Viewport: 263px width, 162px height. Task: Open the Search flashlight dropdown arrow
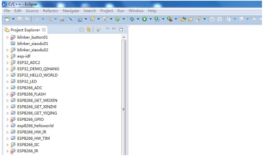pyautogui.click(x=205, y=19)
